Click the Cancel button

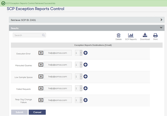click(x=37, y=112)
